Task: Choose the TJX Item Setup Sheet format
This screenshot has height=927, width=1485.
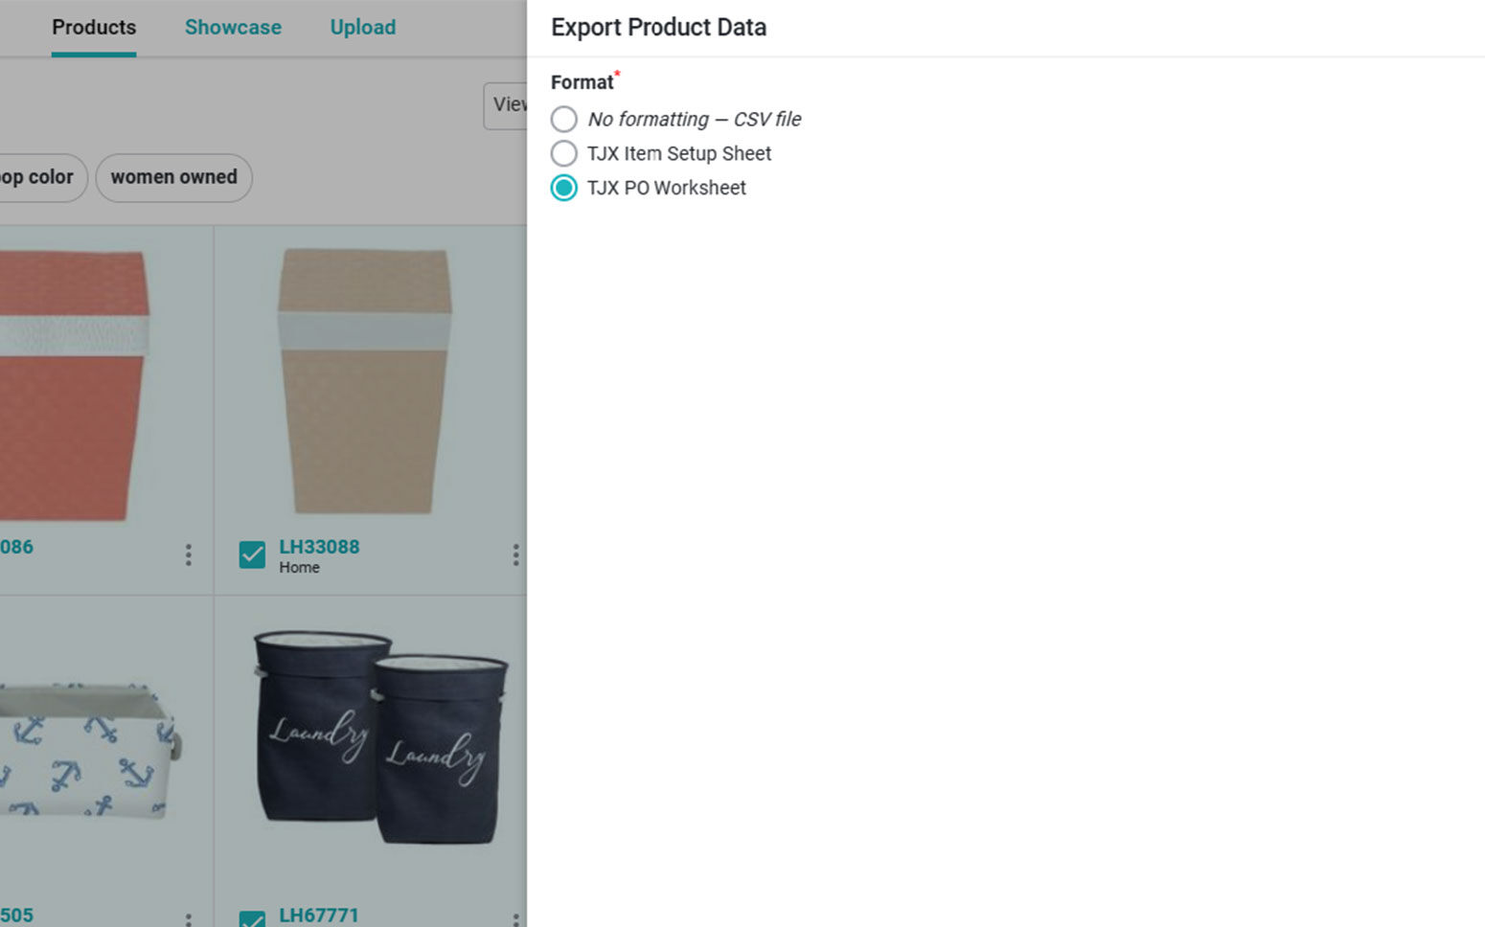Action: click(x=564, y=153)
